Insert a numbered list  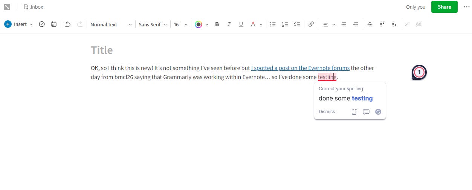(285, 24)
